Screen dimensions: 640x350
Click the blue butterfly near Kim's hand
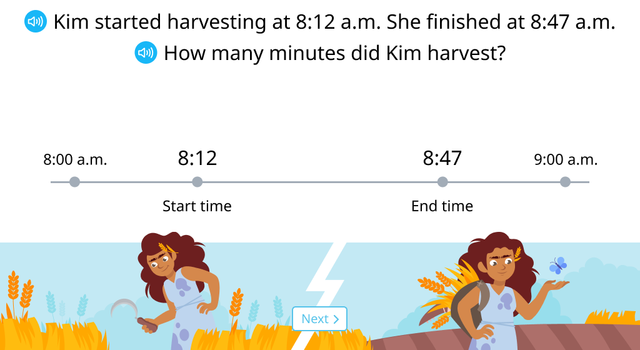(x=558, y=265)
